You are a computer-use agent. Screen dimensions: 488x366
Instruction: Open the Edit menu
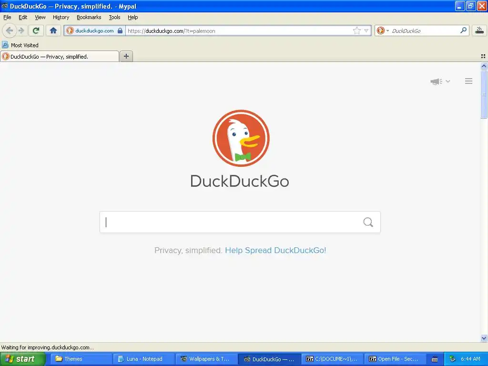(x=23, y=17)
